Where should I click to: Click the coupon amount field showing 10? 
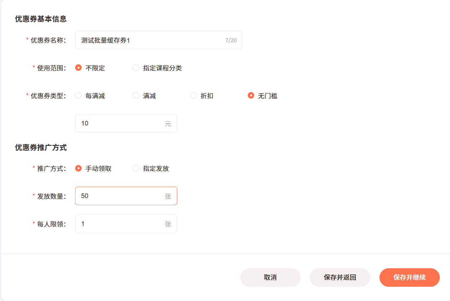(126, 123)
